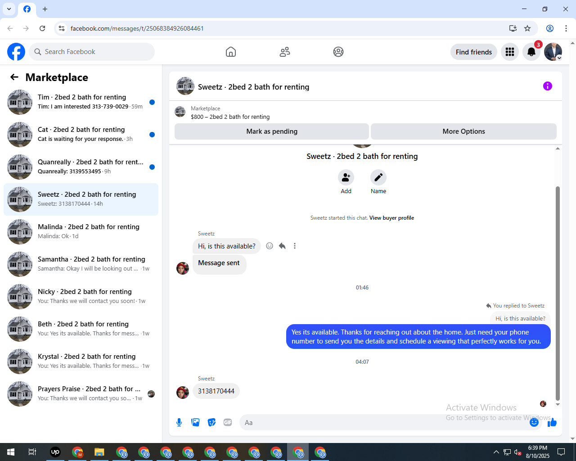Choose a sticker icon
Screen dimensions: 576x461
211,422
